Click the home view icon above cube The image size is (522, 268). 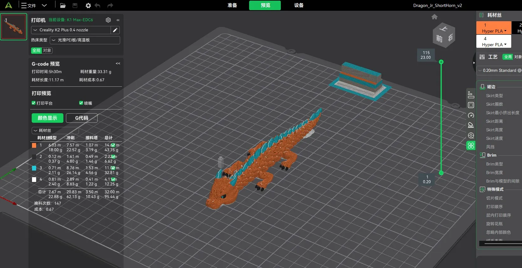point(435,17)
